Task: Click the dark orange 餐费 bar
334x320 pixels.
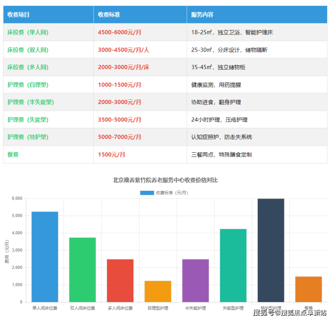Action: [x=309, y=289]
